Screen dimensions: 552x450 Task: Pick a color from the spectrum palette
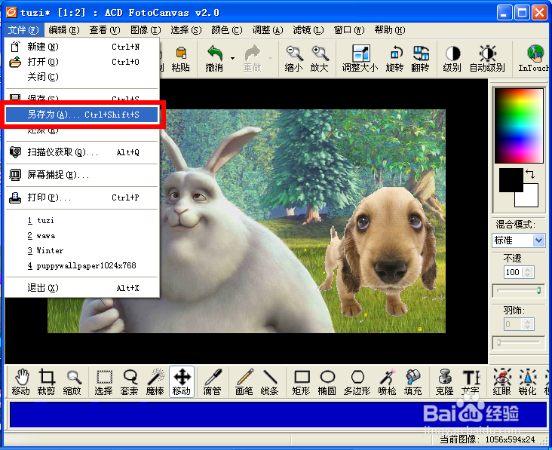519,126
